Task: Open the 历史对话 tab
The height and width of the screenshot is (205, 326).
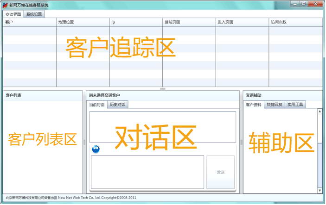Action: tap(118, 105)
